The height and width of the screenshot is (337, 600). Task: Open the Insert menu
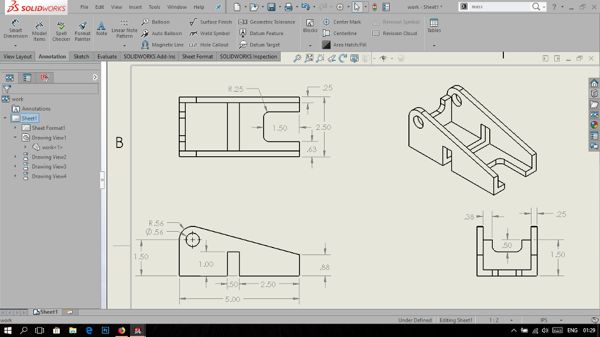(x=135, y=7)
